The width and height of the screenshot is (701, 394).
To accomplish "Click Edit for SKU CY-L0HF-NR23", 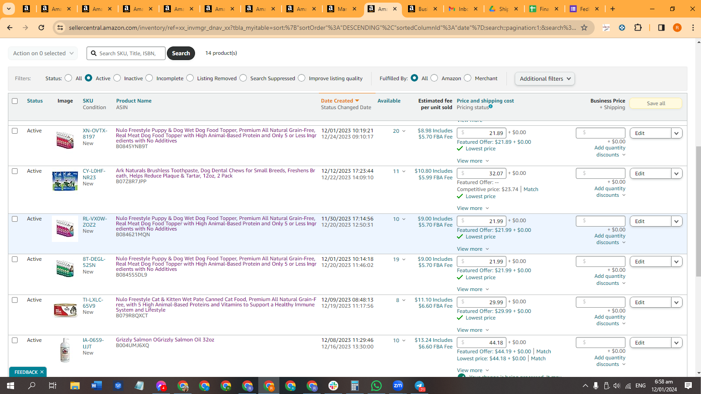I will [650, 174].
